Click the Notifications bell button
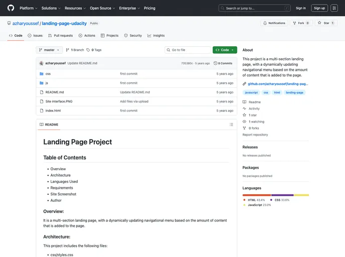This screenshot has width=345, height=257. [274, 23]
